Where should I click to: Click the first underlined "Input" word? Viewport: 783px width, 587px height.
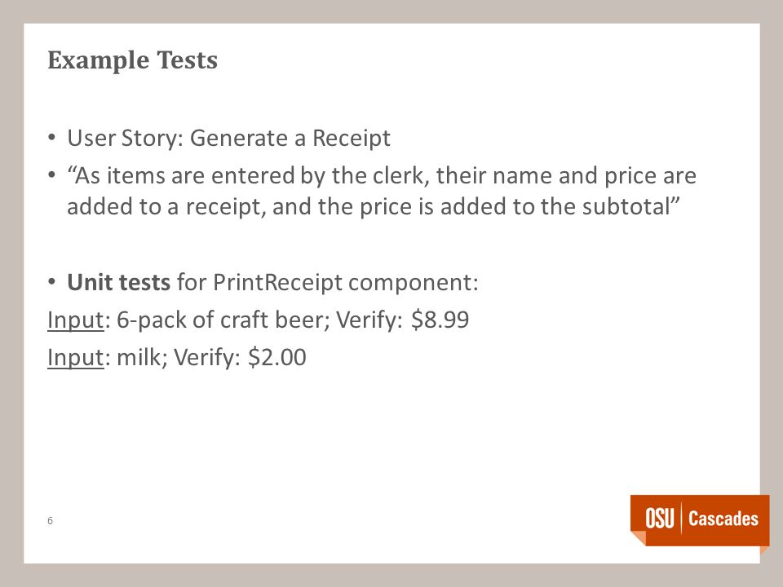point(75,320)
